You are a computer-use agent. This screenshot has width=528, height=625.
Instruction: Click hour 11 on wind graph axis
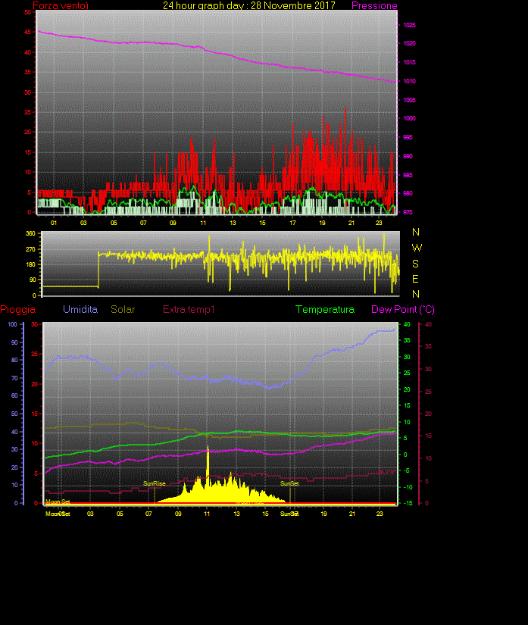tap(202, 223)
